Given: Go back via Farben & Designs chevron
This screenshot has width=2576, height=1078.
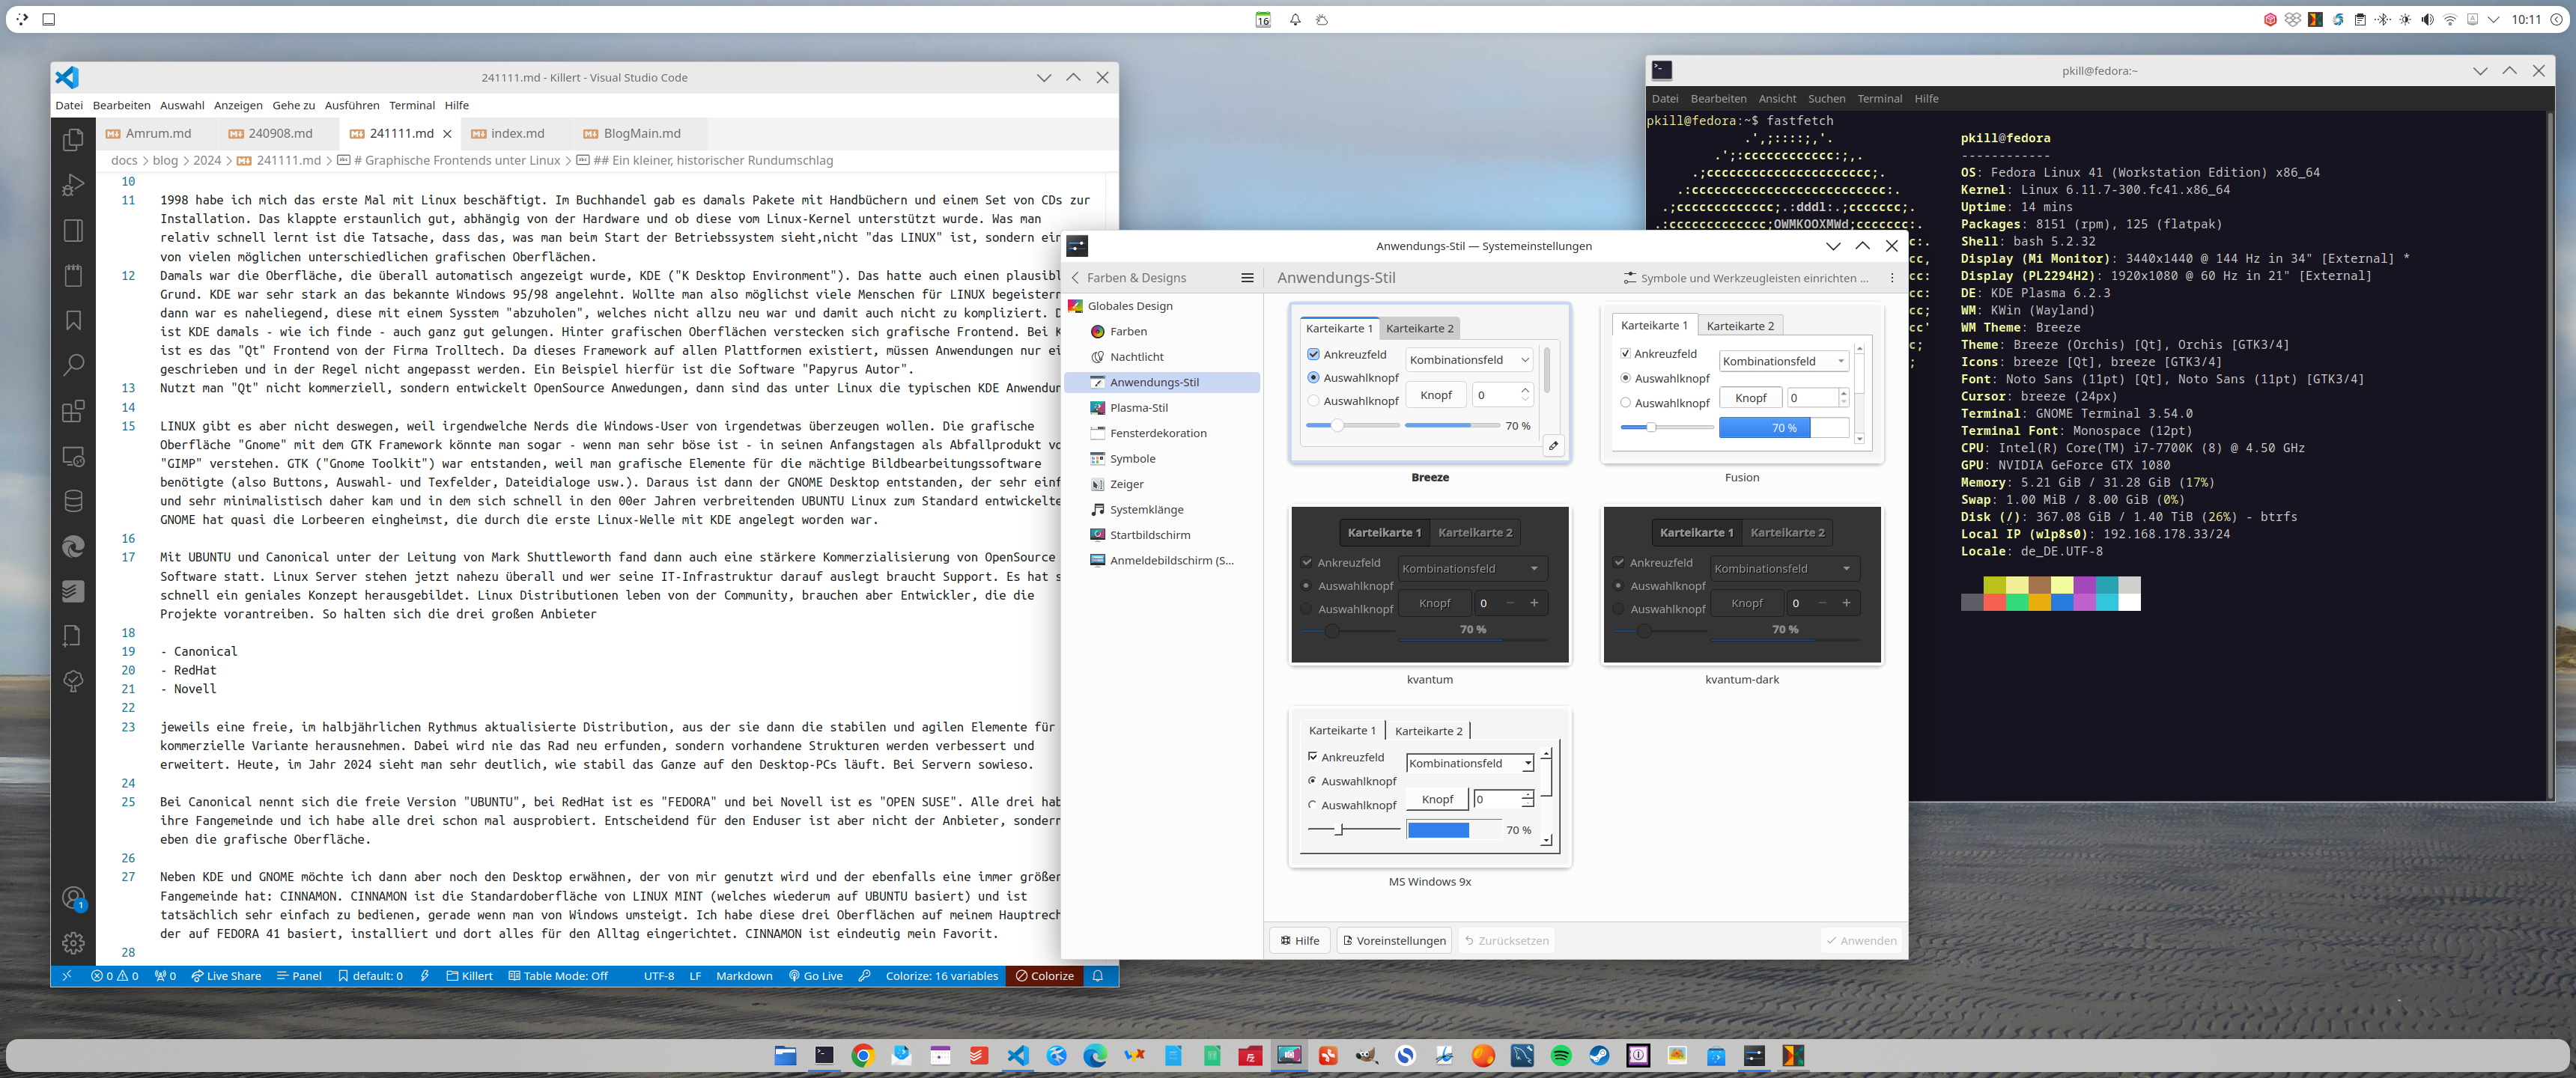Looking at the screenshot, I should click(1075, 278).
